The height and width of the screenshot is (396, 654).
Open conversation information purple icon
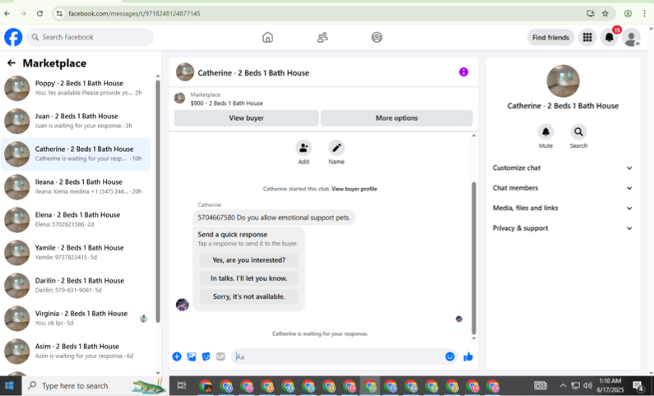tap(463, 72)
